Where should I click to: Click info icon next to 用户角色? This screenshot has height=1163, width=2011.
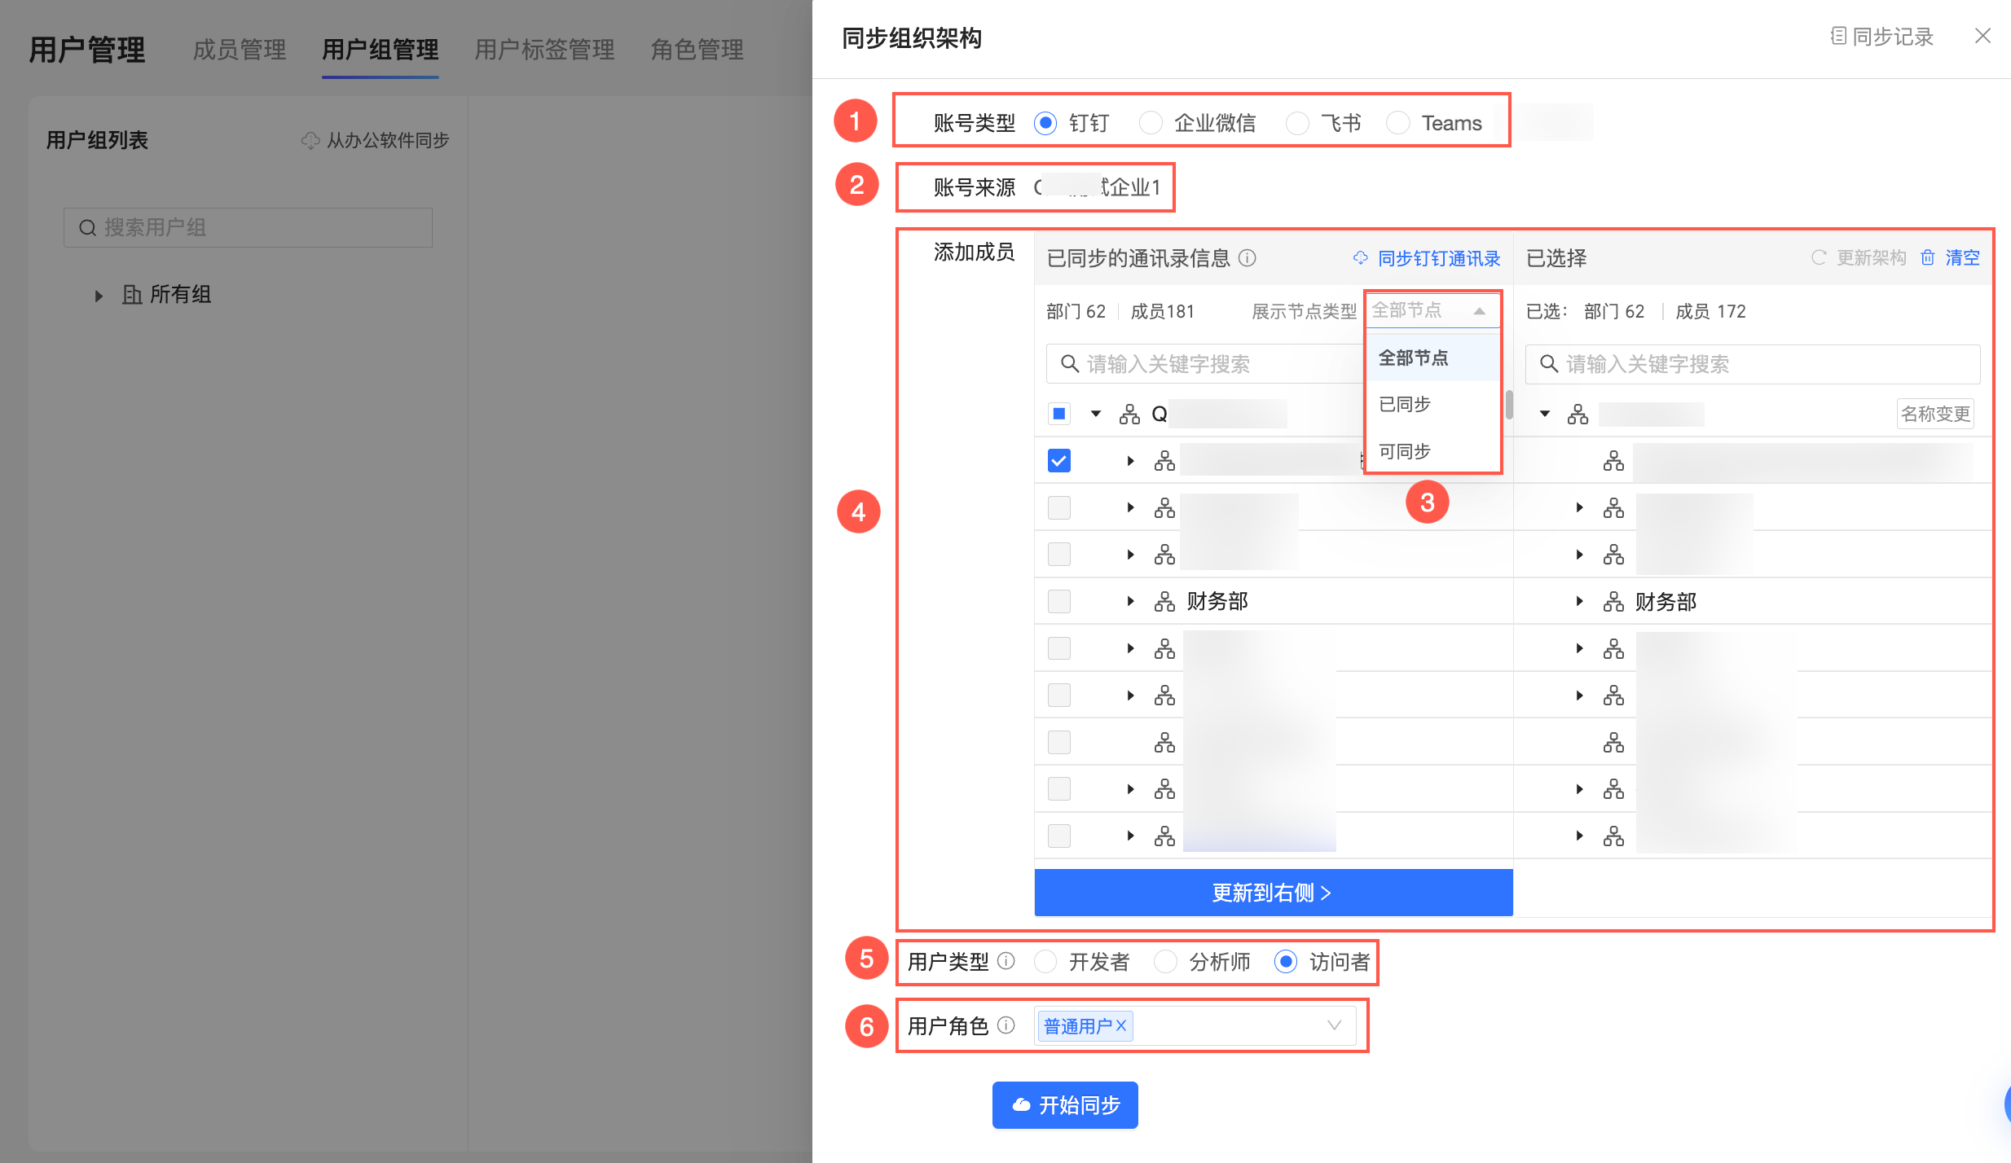point(1006,1025)
